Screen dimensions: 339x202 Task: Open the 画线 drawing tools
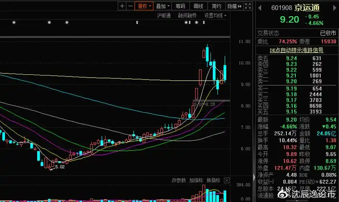[x=198, y=6]
